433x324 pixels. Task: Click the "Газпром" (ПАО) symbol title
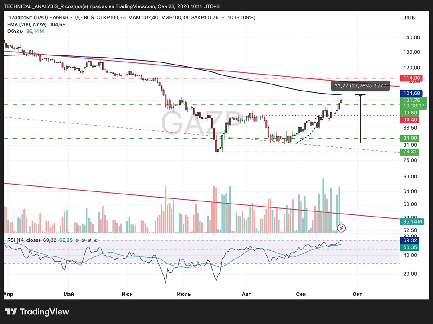39,17
